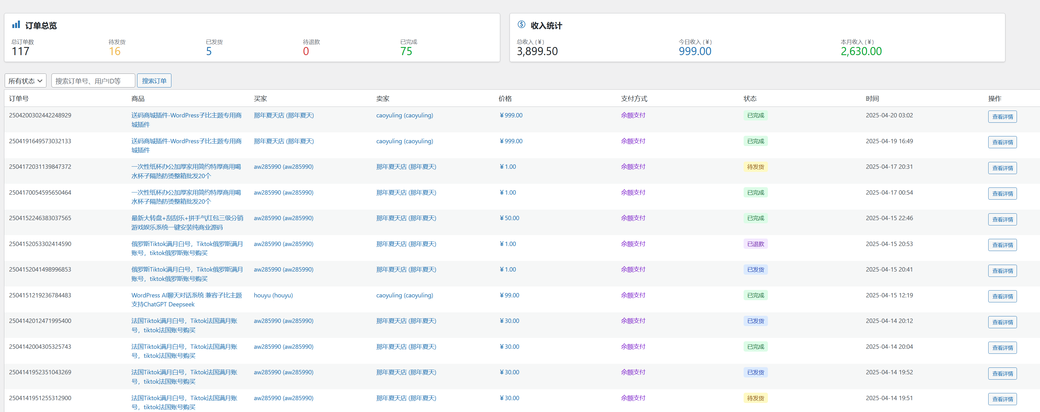View details for order 2504152246383037565

click(1003, 220)
